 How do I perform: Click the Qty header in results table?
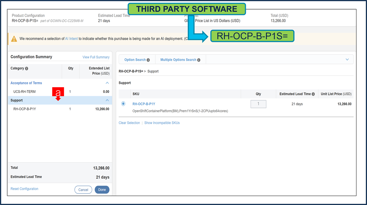(x=259, y=94)
